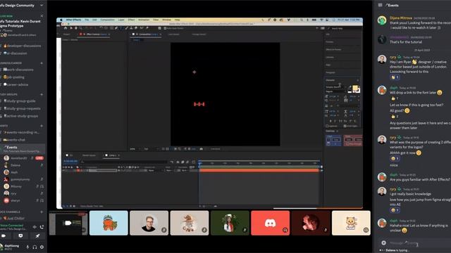Select user sharyn in the voice list

[x=15, y=201]
